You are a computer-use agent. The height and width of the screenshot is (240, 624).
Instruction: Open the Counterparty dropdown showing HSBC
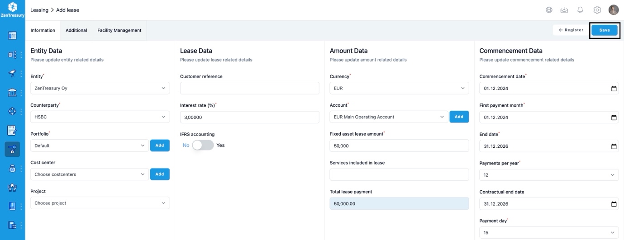point(100,117)
